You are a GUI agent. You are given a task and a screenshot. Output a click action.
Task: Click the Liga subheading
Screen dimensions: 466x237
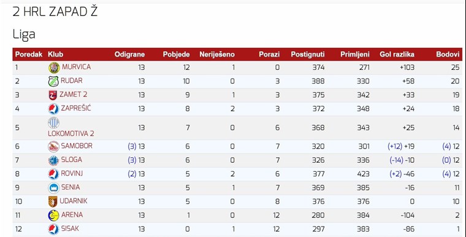point(24,34)
